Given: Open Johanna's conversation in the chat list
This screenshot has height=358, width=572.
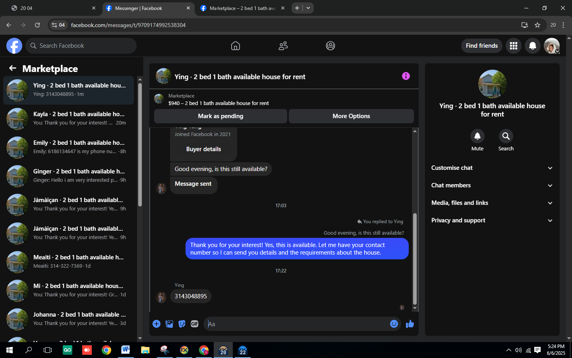Looking at the screenshot, I should coord(68,319).
